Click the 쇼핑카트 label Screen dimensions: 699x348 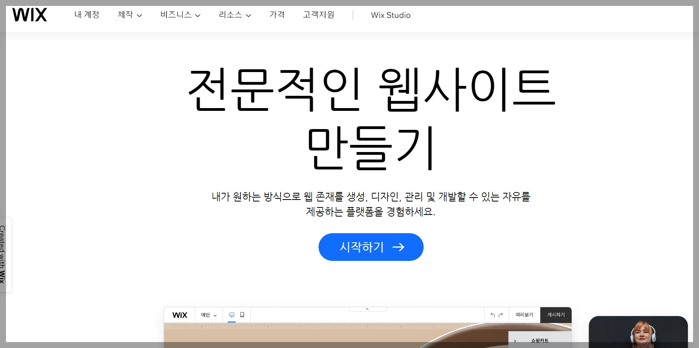pyautogui.click(x=540, y=341)
